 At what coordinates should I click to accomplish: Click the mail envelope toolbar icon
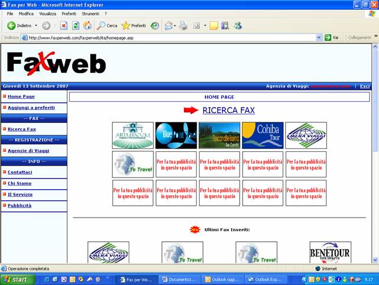[169, 25]
